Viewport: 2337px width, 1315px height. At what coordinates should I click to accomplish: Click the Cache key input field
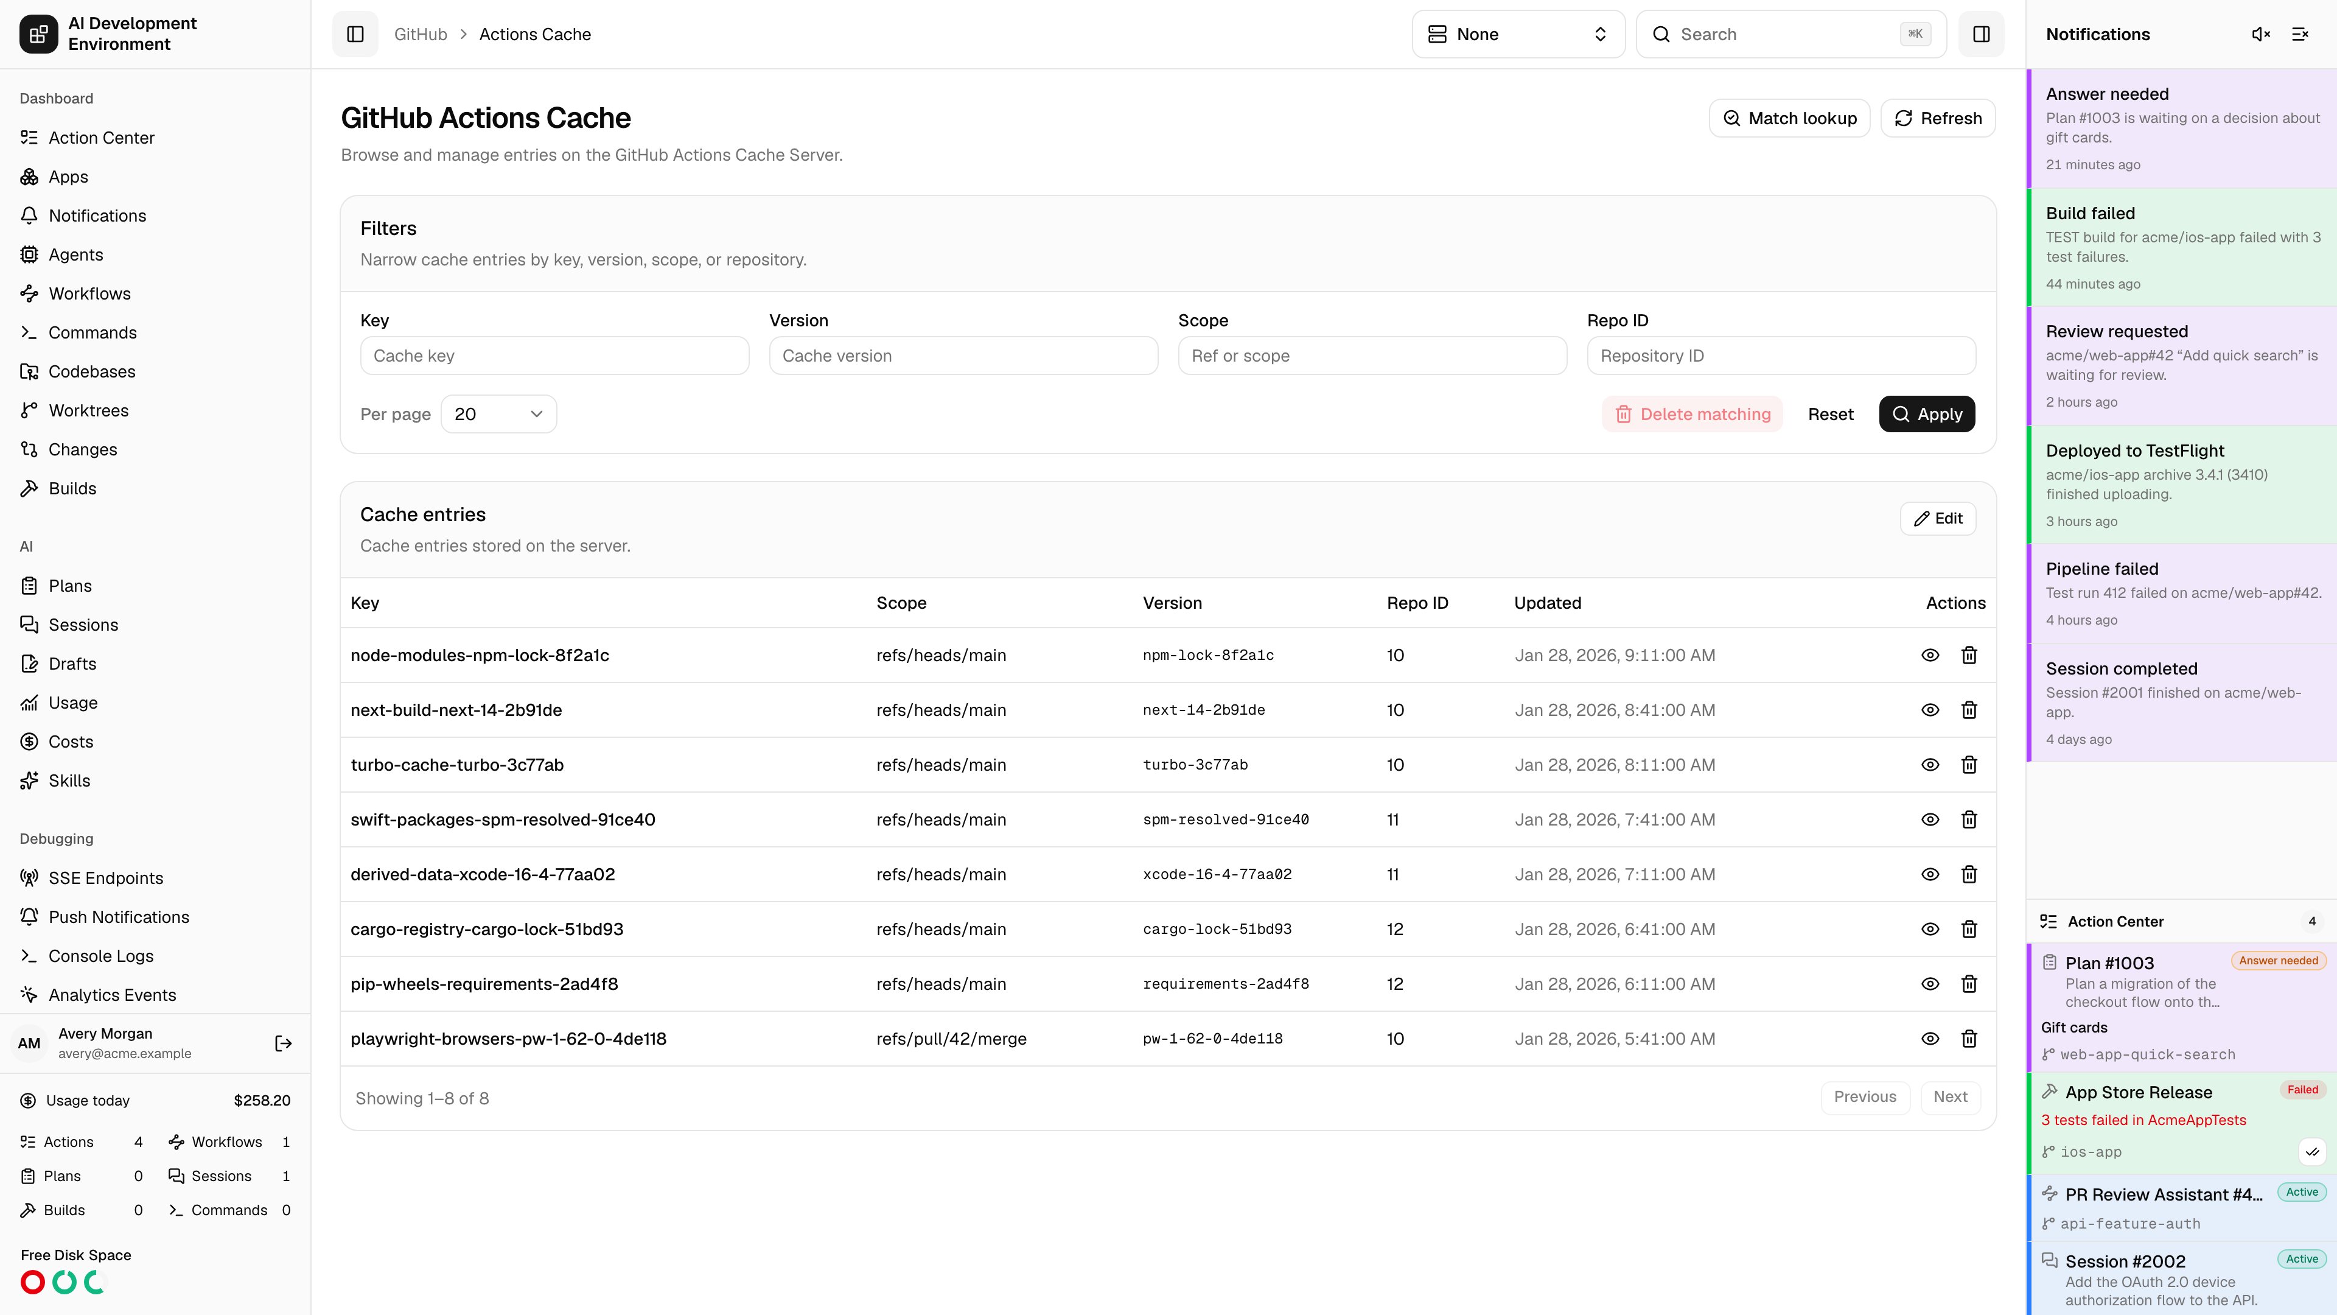(x=554, y=356)
